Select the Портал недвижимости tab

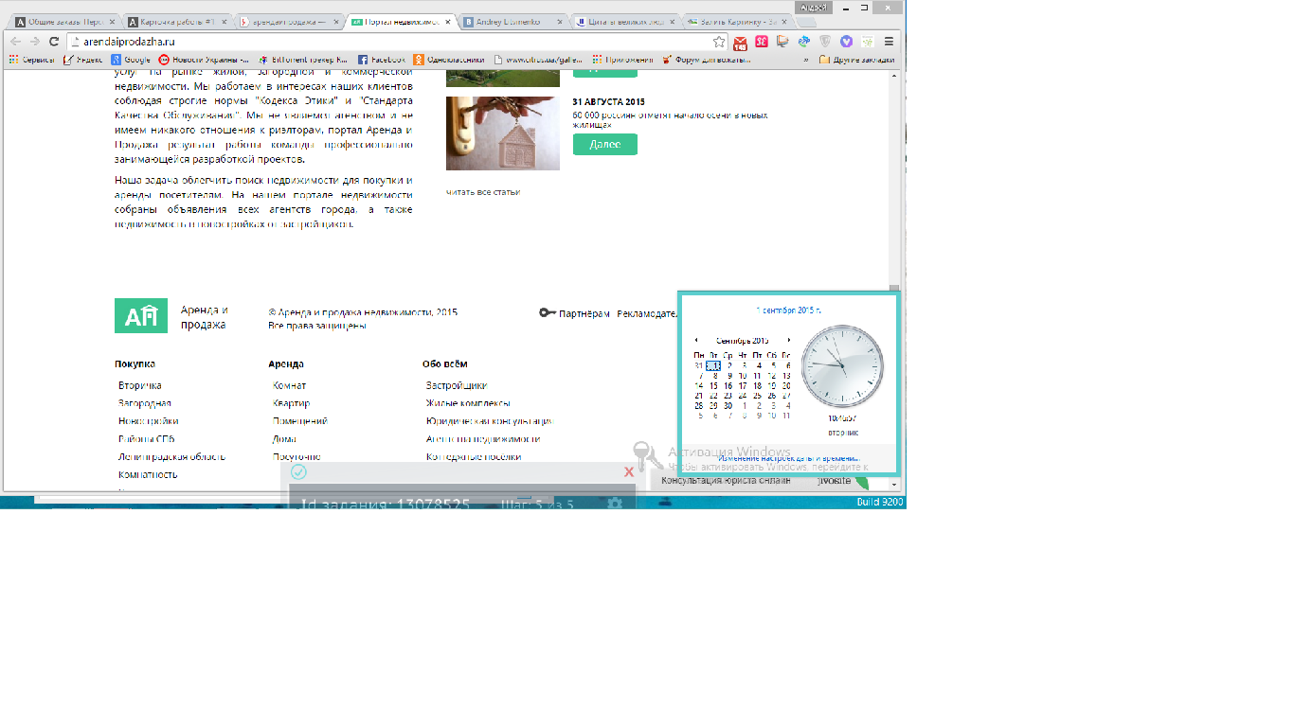401,20
